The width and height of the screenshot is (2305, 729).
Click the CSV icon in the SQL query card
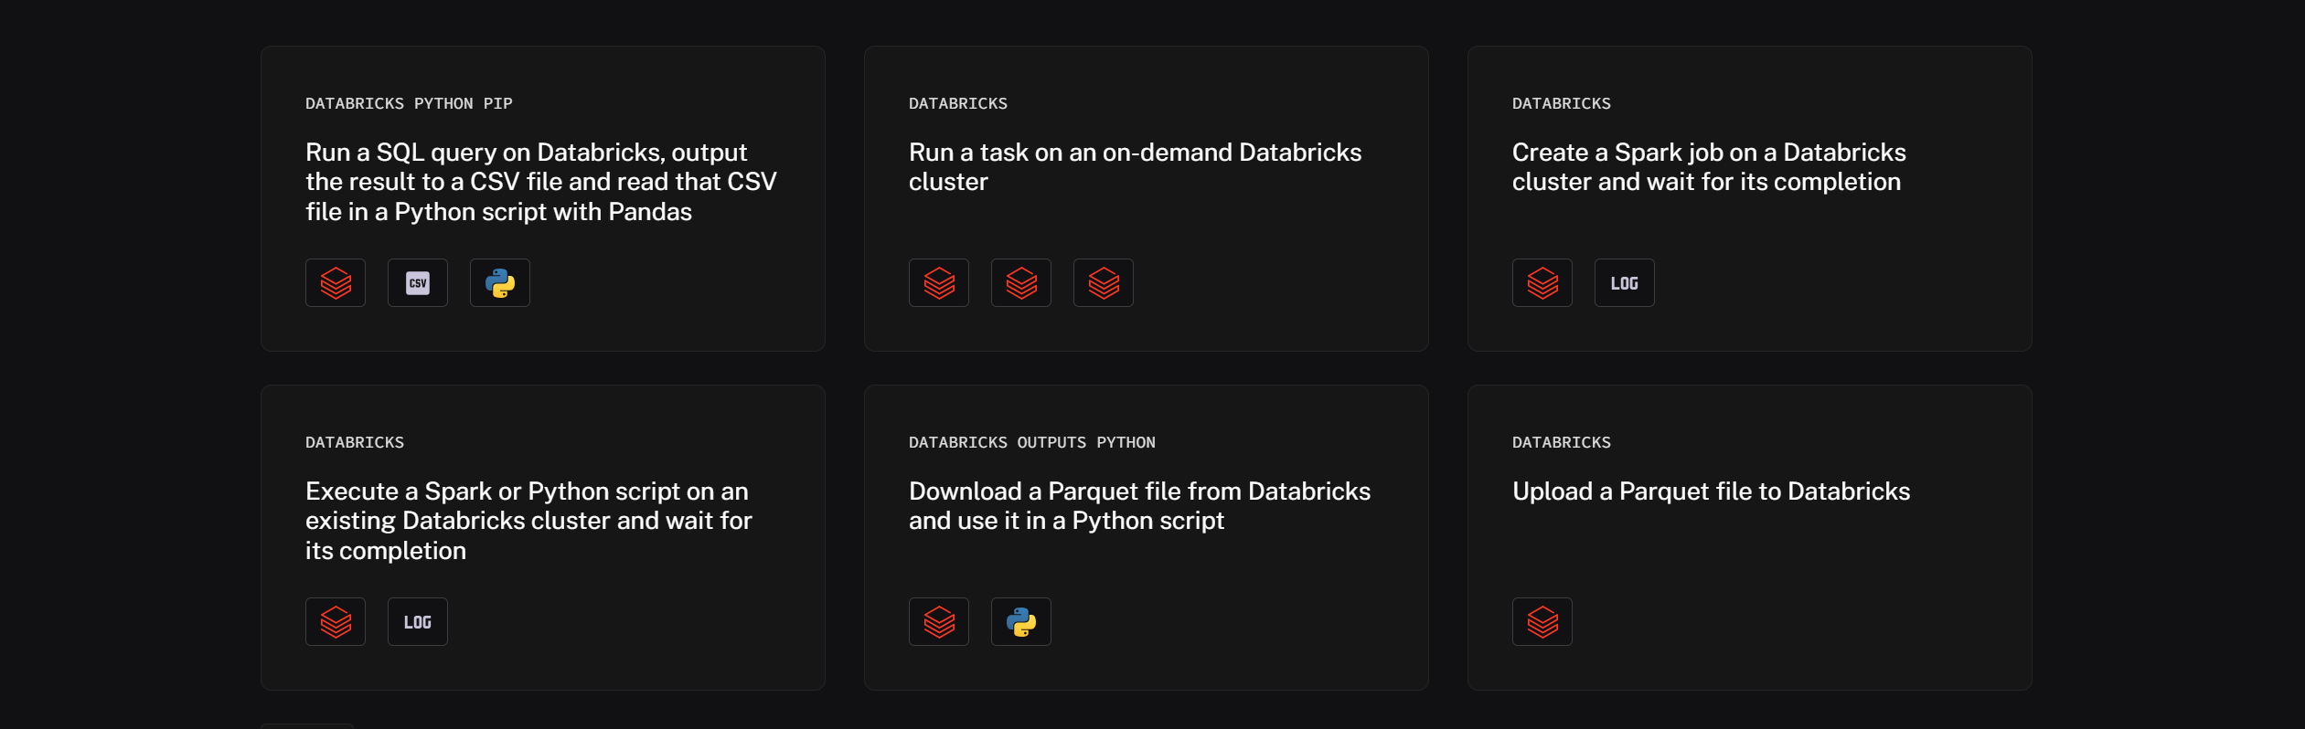(418, 283)
